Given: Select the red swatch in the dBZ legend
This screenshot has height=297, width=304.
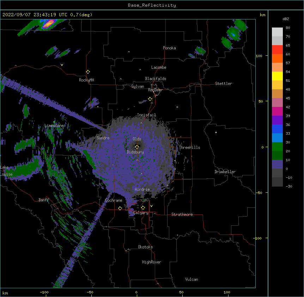Looking at the screenshot, I should (x=277, y=50).
